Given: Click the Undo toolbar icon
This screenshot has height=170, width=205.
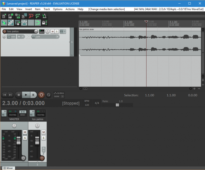Looking at the screenshot, I should 31,16.
